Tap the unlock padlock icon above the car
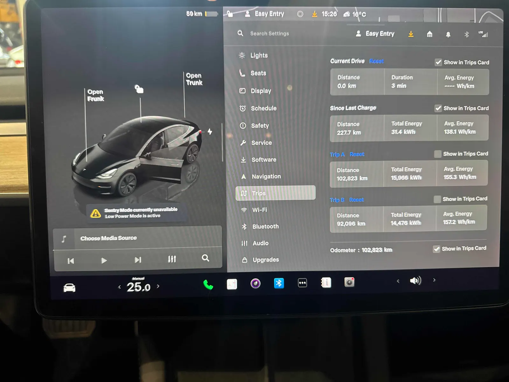Image resolution: width=509 pixels, height=382 pixels. 139,89
